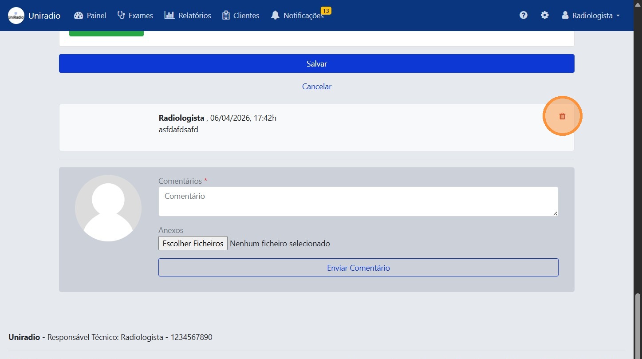Expand the Radiologista user dropdown
Image resolution: width=642 pixels, height=359 pixels.
click(591, 16)
